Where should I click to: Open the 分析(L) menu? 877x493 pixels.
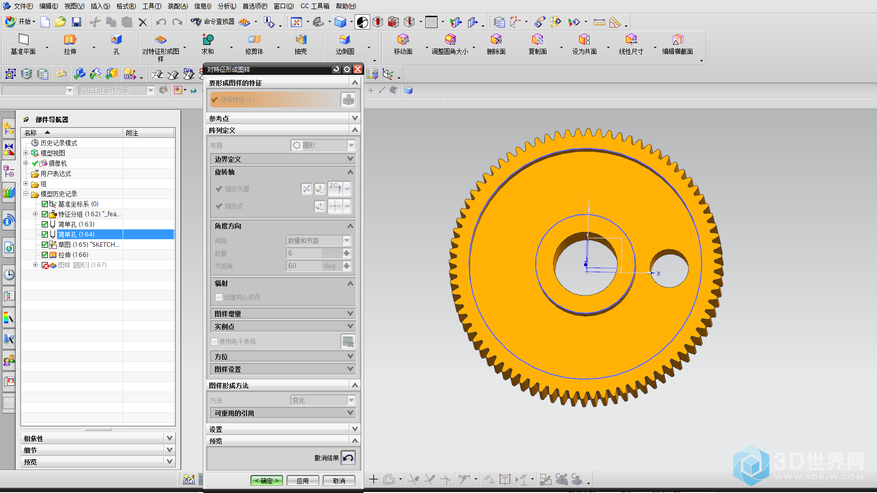click(227, 6)
